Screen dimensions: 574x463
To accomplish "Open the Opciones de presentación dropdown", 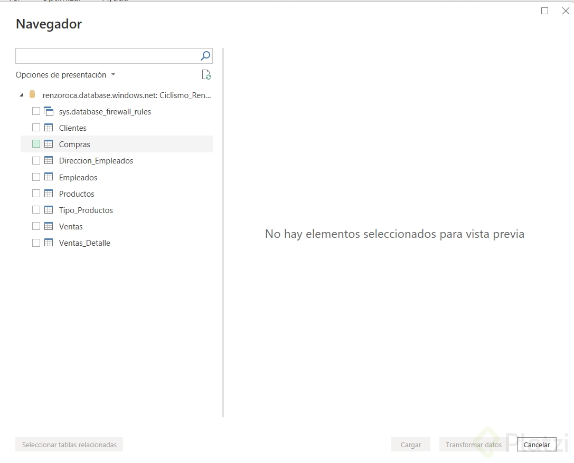I will pyautogui.click(x=65, y=74).
